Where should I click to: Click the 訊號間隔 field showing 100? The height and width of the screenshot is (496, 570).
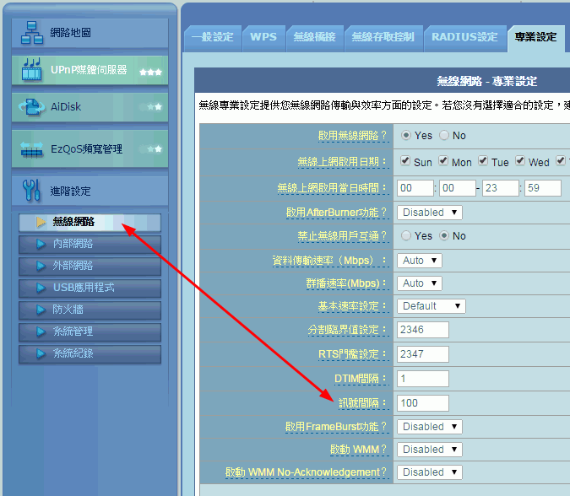423,403
